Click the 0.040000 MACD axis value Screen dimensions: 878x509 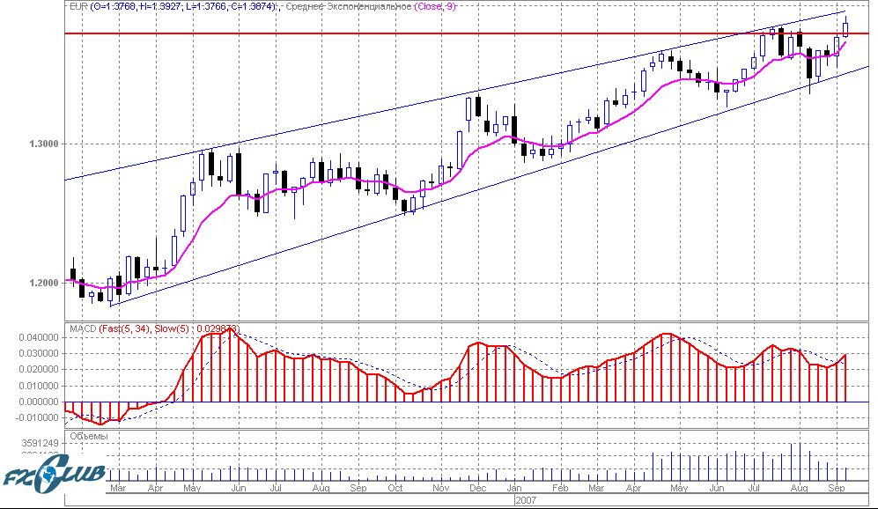pos(39,337)
